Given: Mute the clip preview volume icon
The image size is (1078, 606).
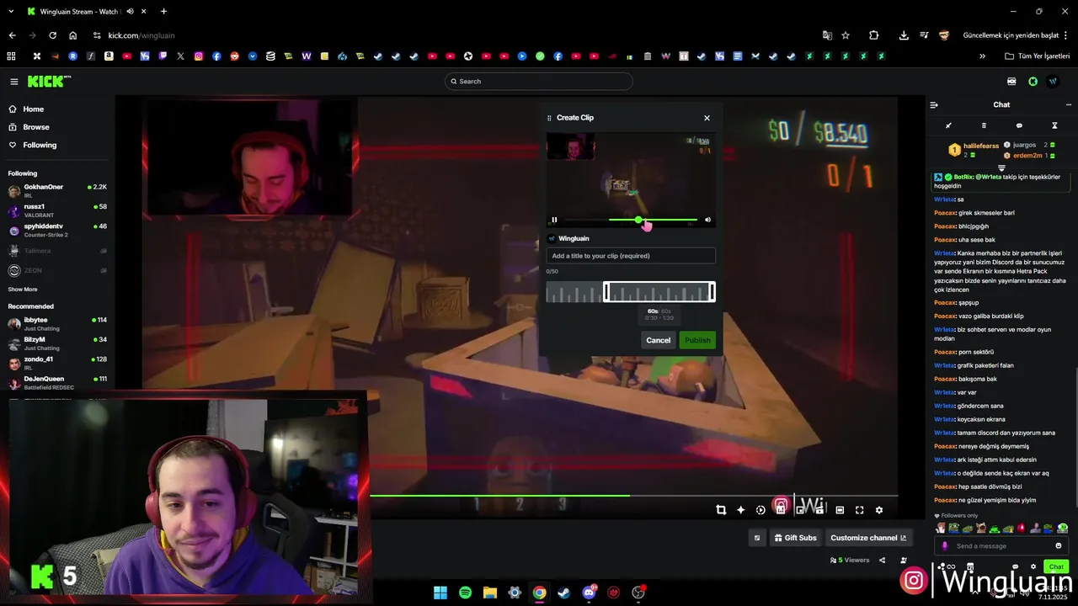Looking at the screenshot, I should tap(707, 220).
